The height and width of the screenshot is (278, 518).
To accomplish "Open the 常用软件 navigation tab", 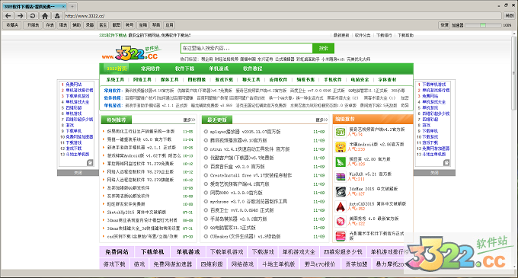I will click(150, 69).
